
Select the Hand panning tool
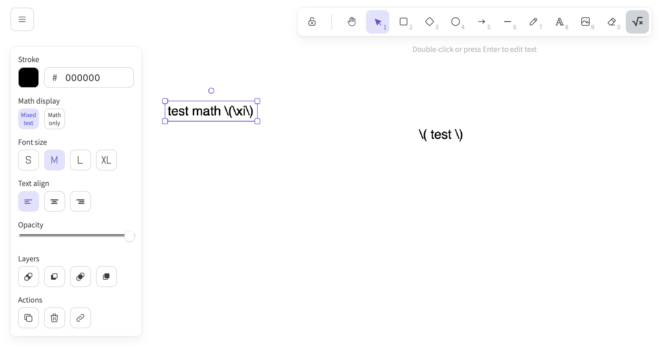click(x=351, y=22)
